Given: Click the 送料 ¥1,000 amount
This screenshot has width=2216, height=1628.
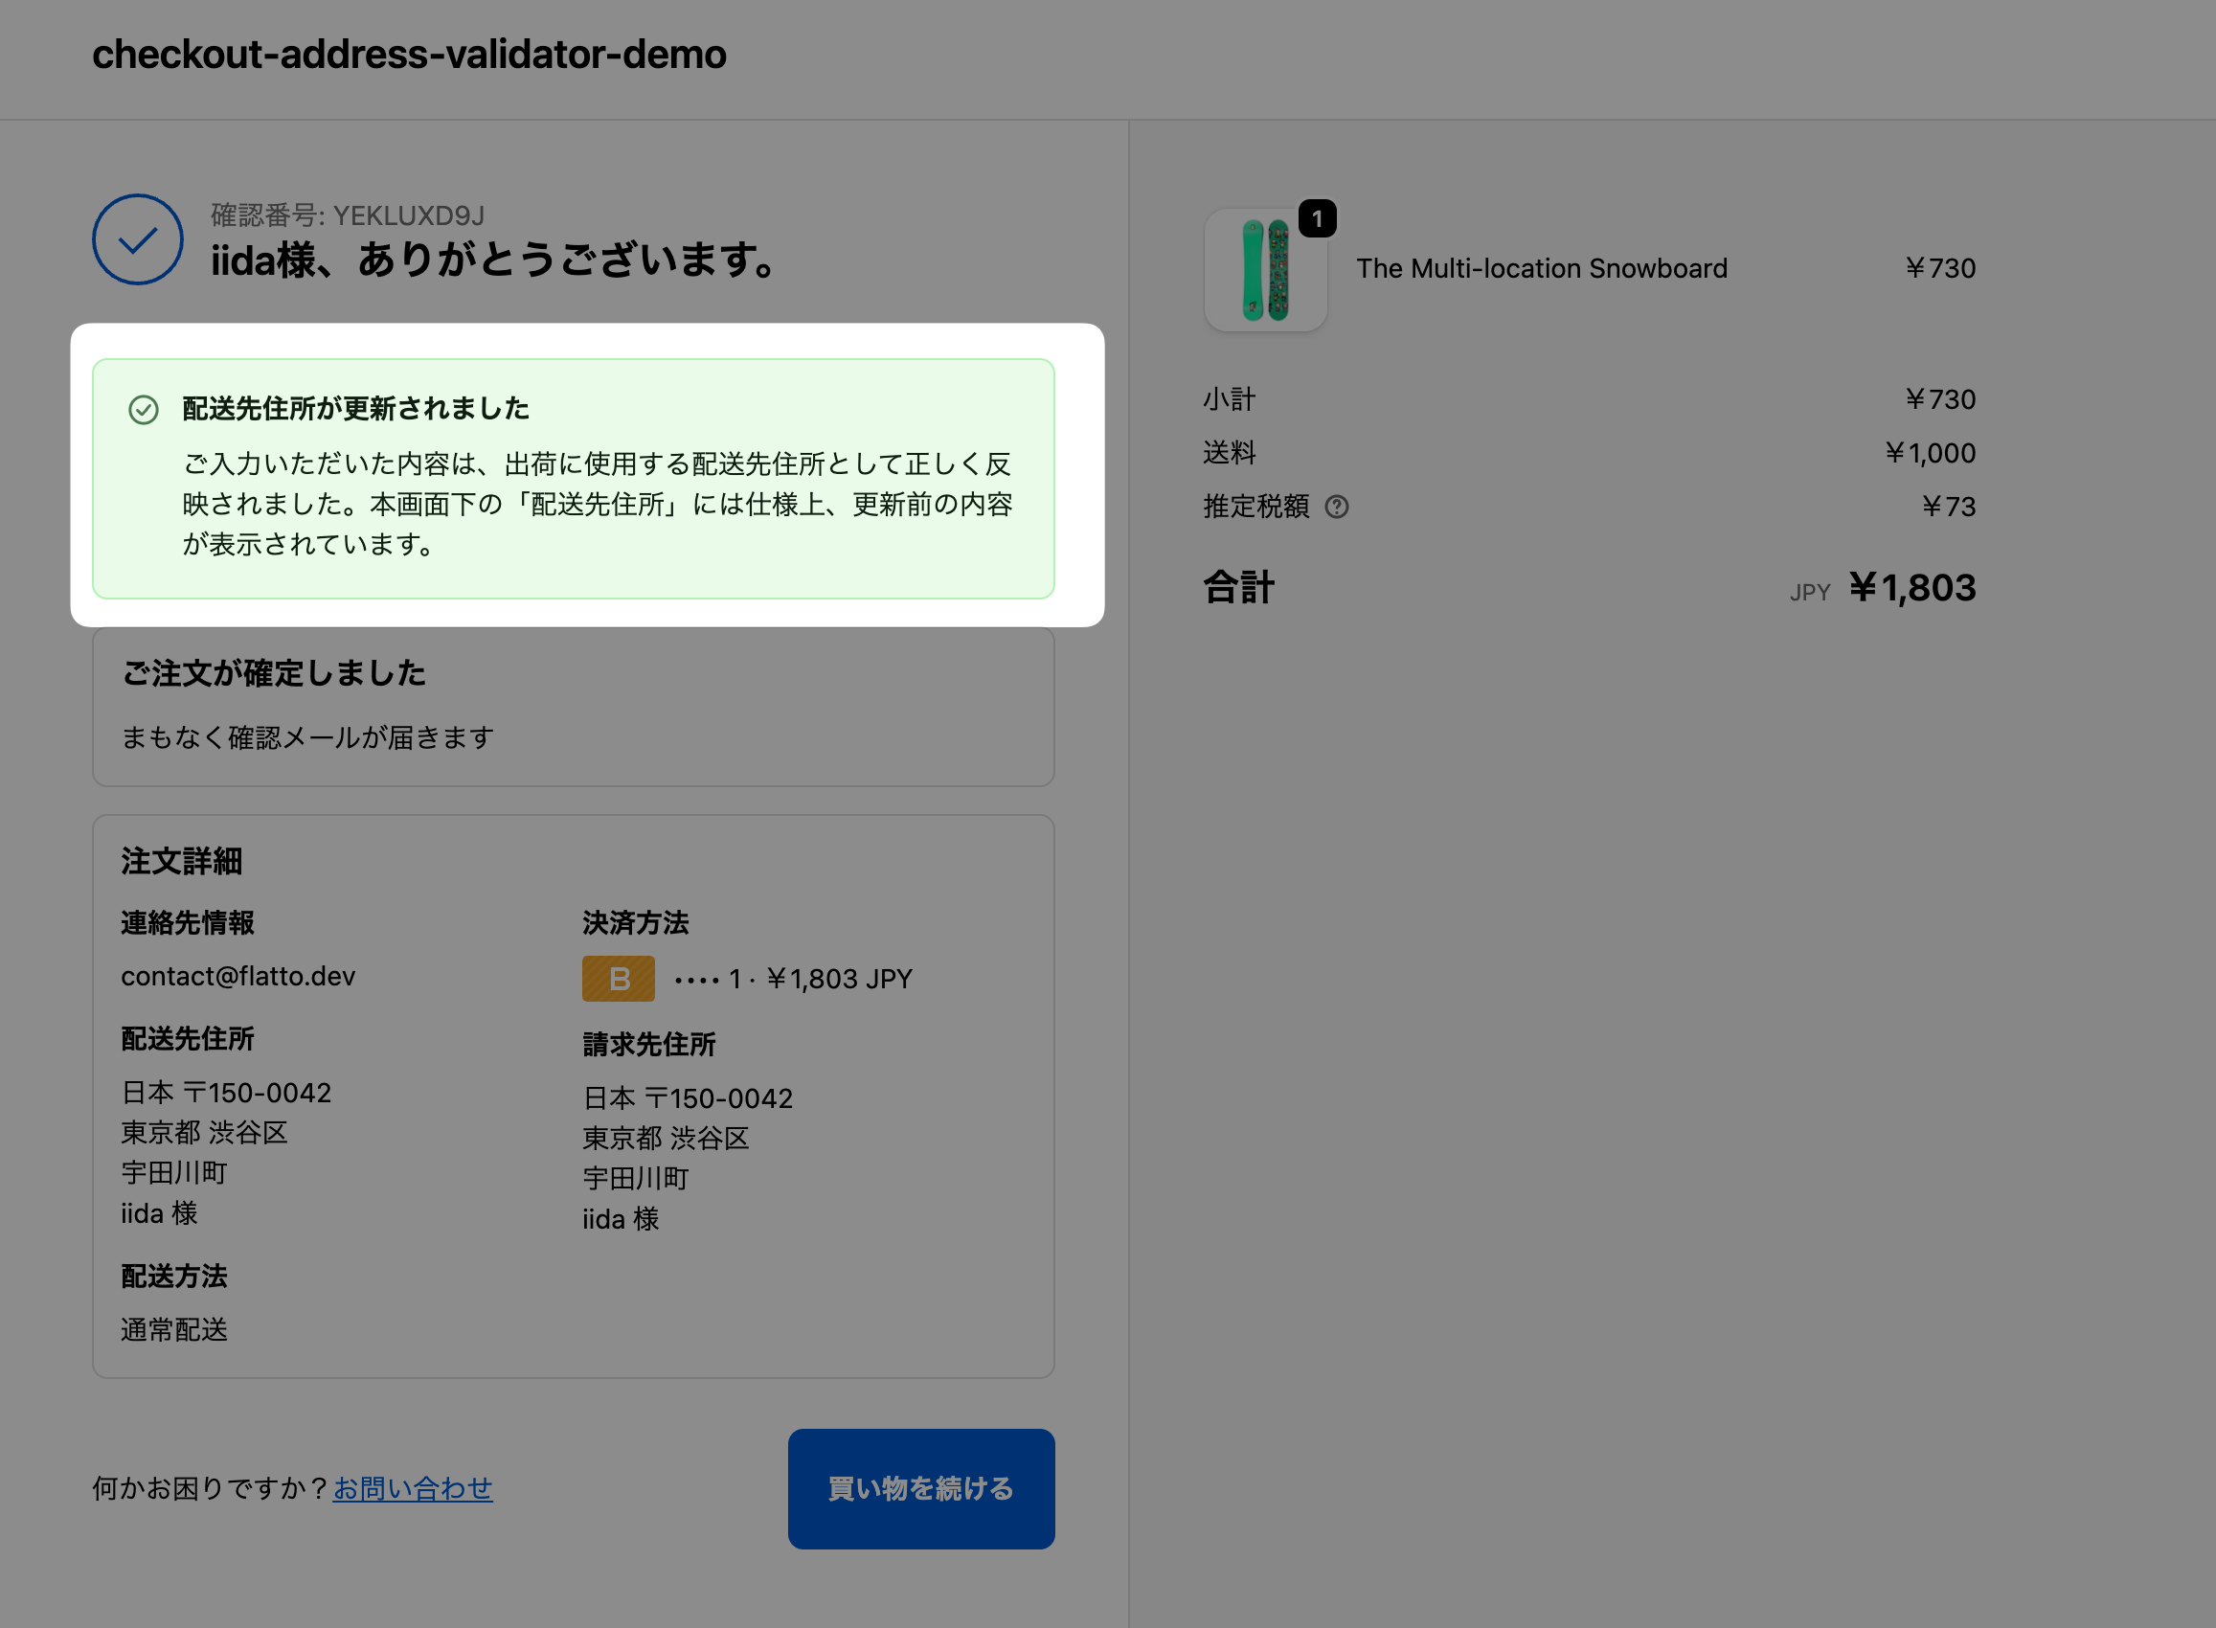Looking at the screenshot, I should (x=1930, y=452).
